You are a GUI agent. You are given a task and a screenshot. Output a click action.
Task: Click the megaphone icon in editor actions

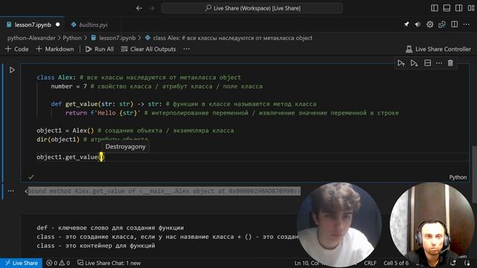[418, 25]
